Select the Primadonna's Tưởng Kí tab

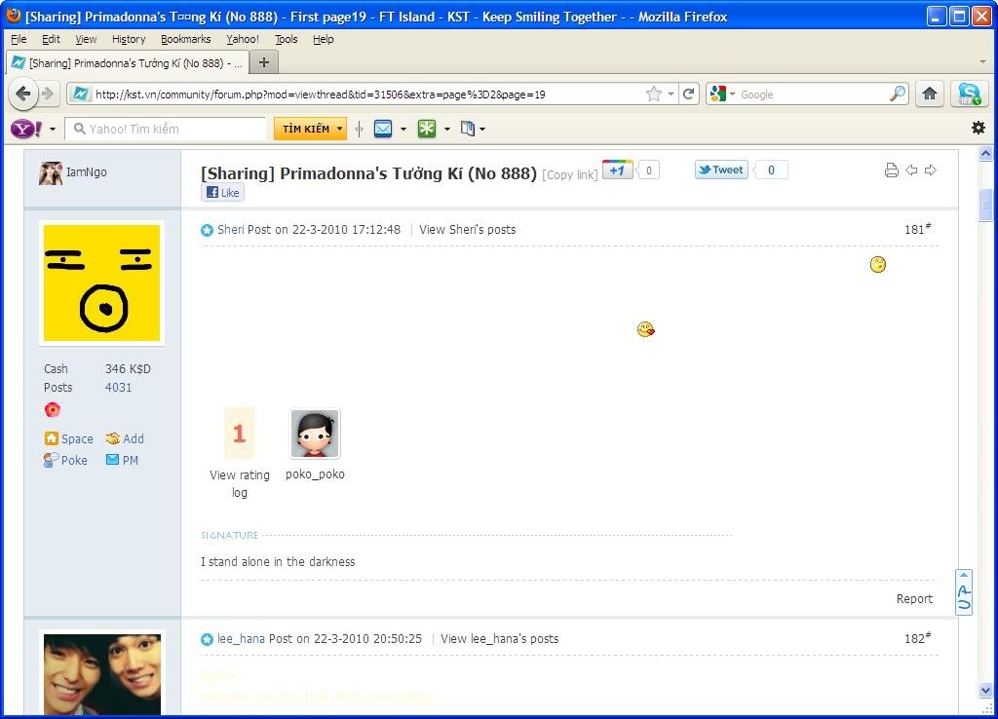click(127, 62)
